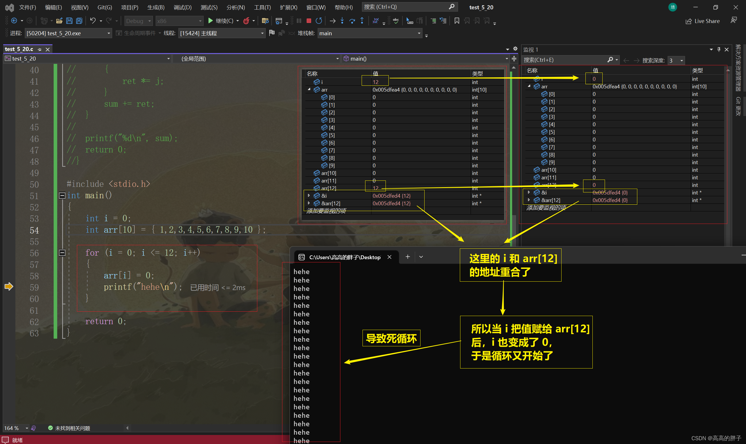Image resolution: width=746 pixels, height=444 pixels.
Task: Click the Navigate Backward arrow icon
Action: [14, 21]
